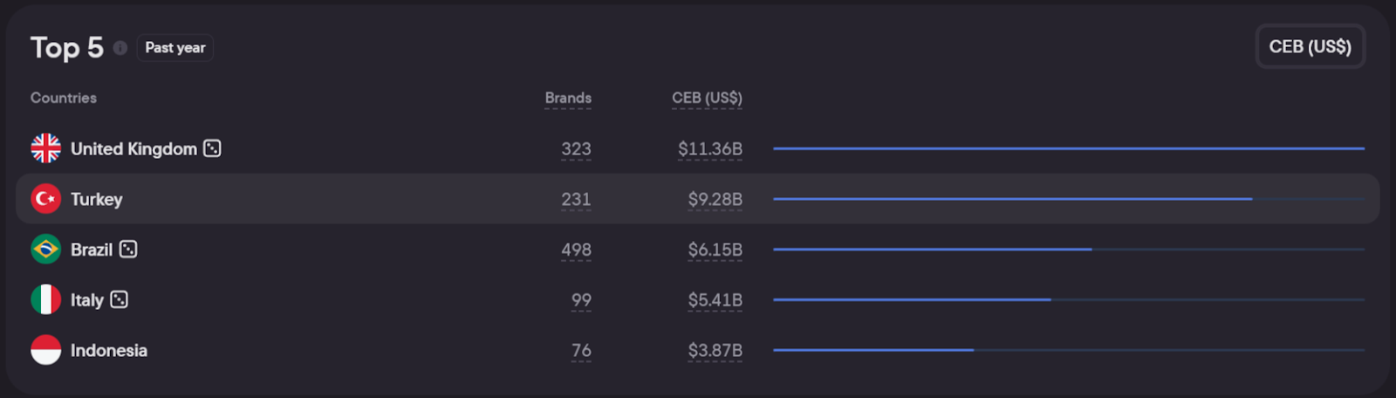This screenshot has width=1396, height=398.
Task: Select the highlighted Turkey row name
Action: (x=97, y=200)
